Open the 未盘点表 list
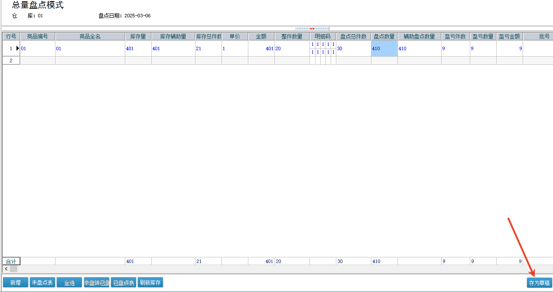The height and width of the screenshot is (292, 553). (42, 282)
